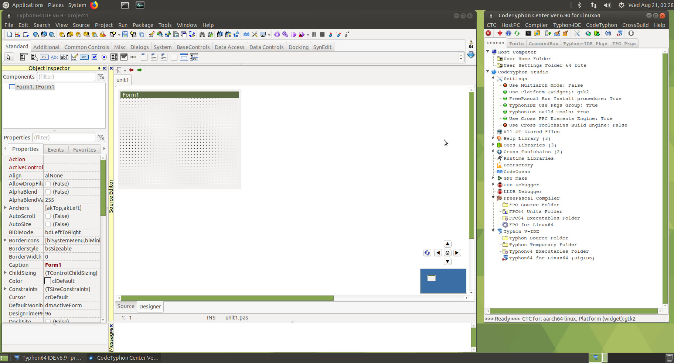The height and width of the screenshot is (363, 674).
Task: Click the Properties filter input field
Action: 64,138
